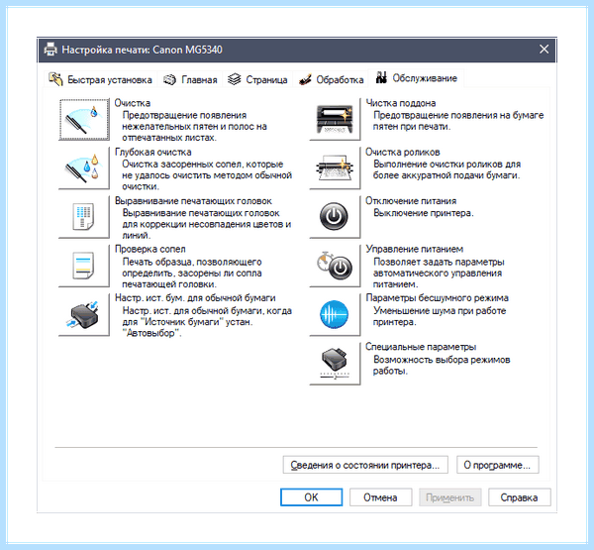This screenshot has height=550, width=594.
Task: Click Отключение питания power off icon
Action: pos(335,217)
